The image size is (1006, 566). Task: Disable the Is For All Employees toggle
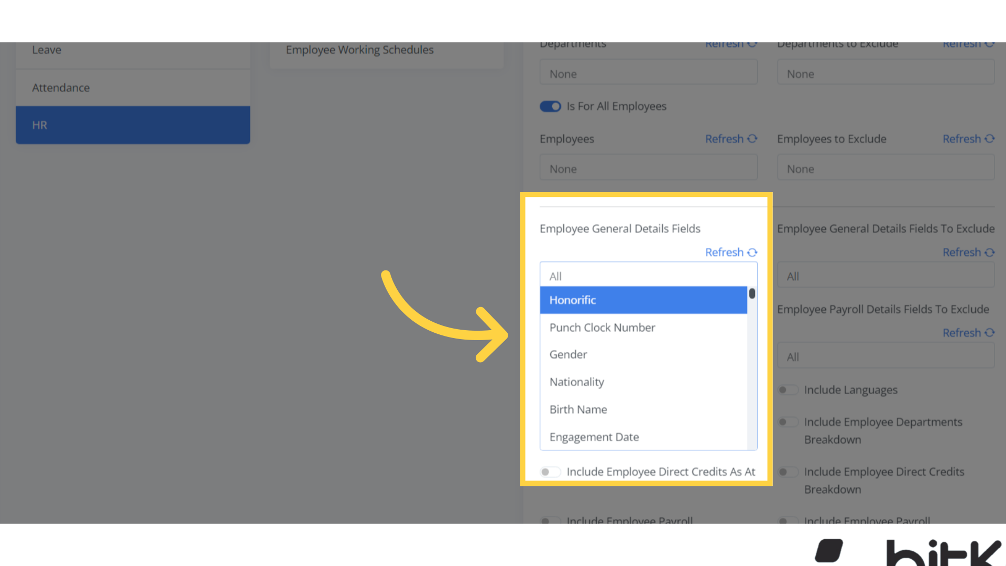click(x=550, y=106)
